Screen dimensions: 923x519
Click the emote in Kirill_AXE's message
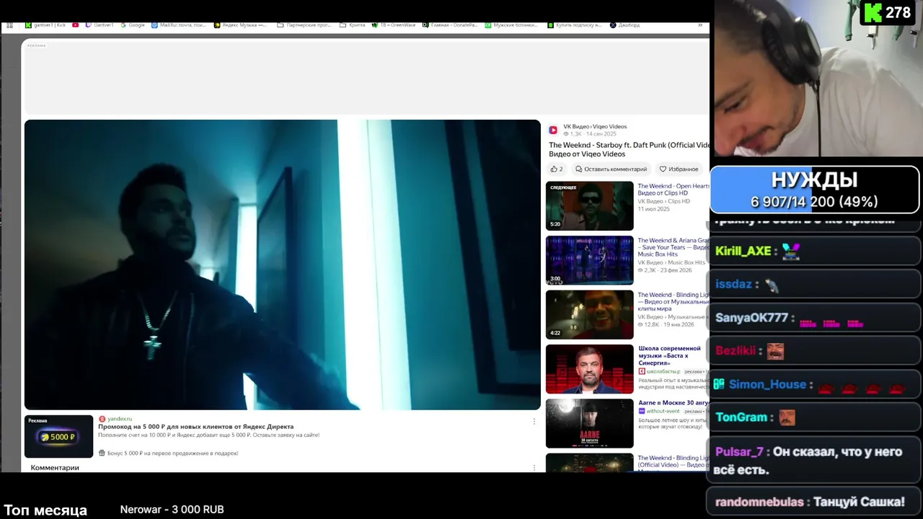791,251
